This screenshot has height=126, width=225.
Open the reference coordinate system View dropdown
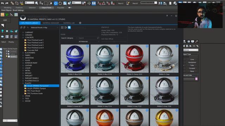pos(77,3)
